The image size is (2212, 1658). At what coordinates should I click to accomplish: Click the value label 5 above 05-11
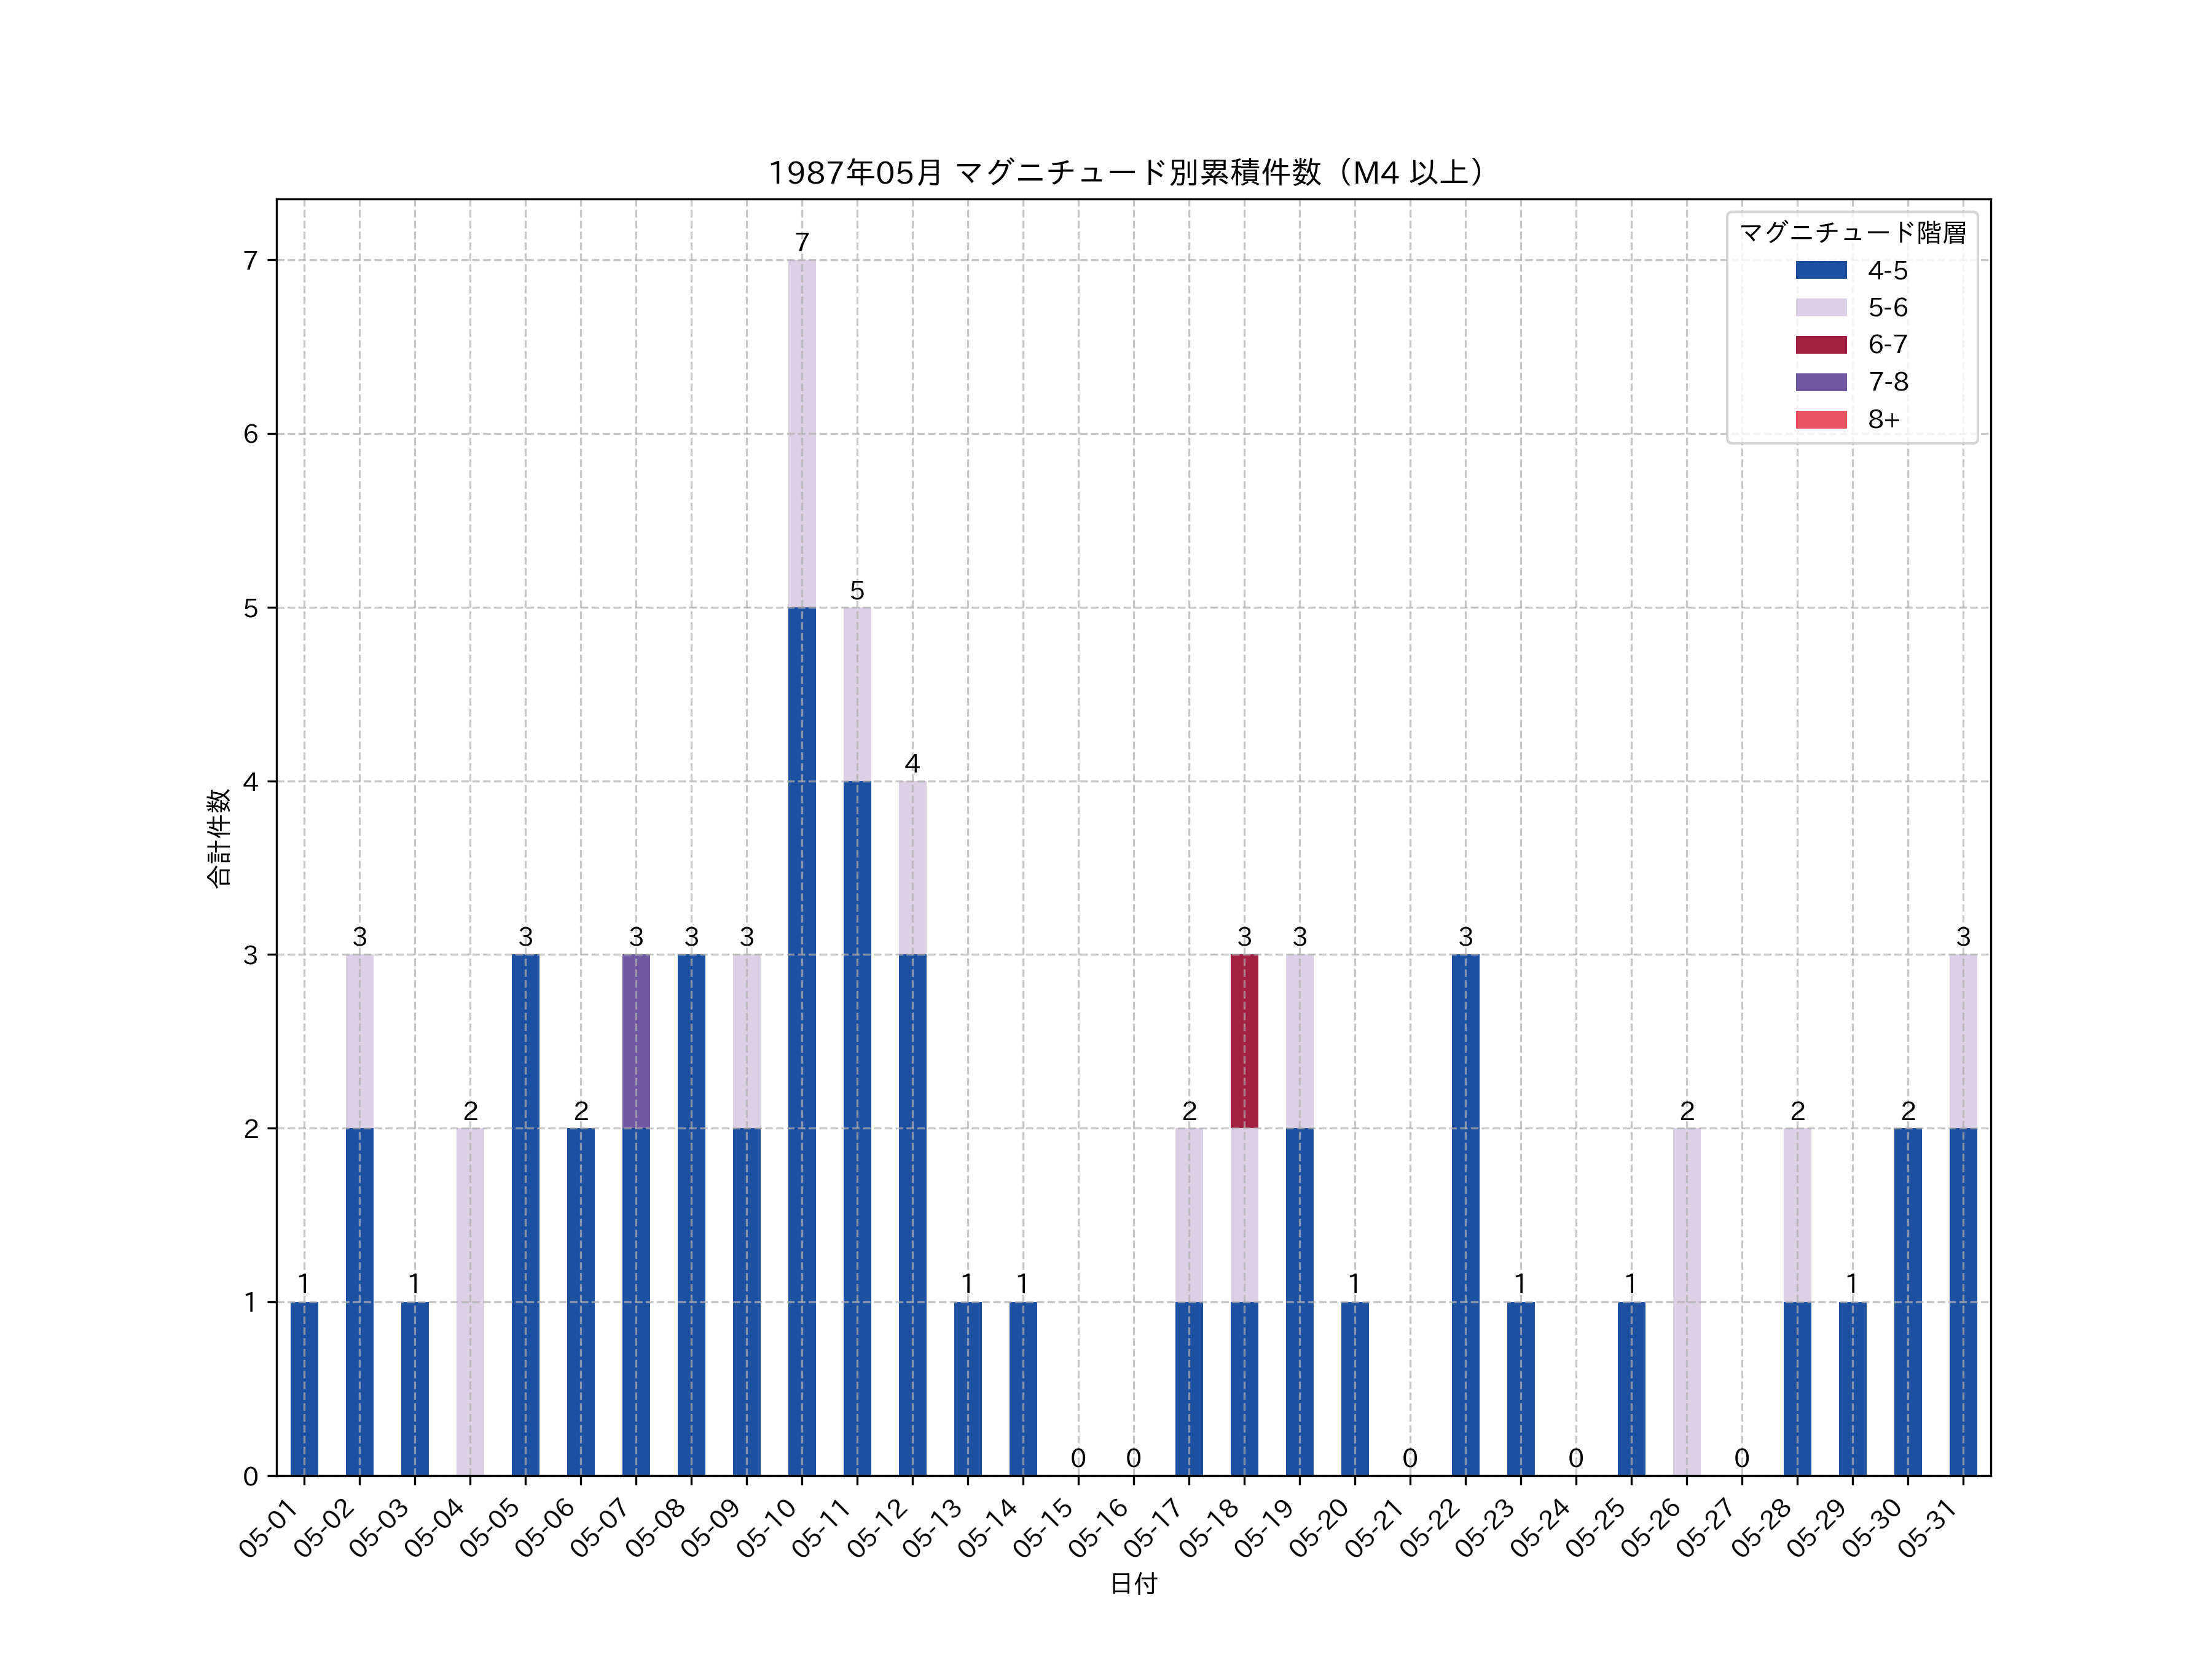(857, 591)
